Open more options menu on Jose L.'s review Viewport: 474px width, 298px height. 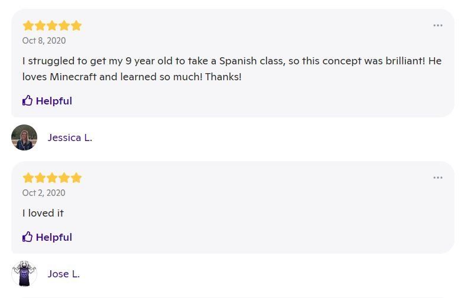click(x=437, y=178)
